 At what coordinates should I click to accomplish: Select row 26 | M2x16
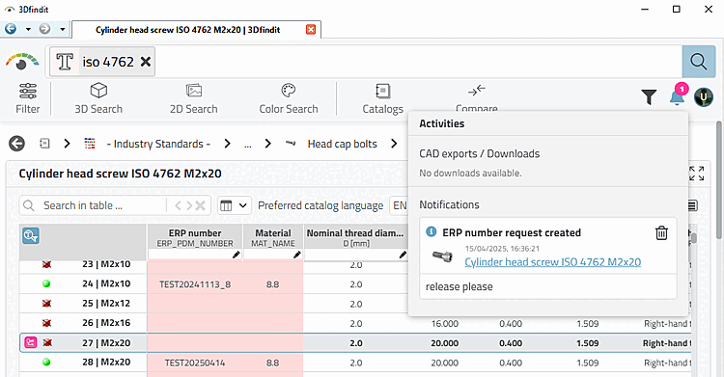[x=106, y=323]
